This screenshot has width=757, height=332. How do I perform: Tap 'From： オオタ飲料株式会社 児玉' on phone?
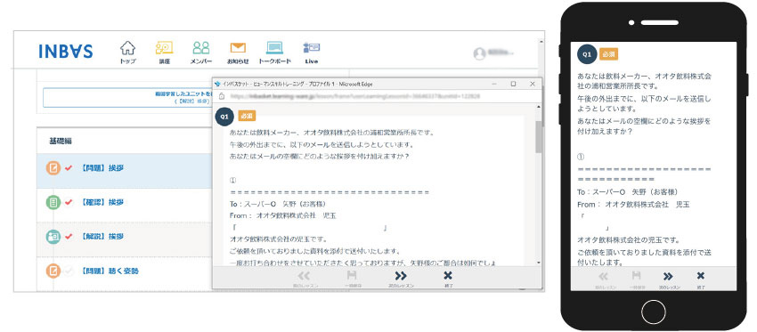[633, 205]
